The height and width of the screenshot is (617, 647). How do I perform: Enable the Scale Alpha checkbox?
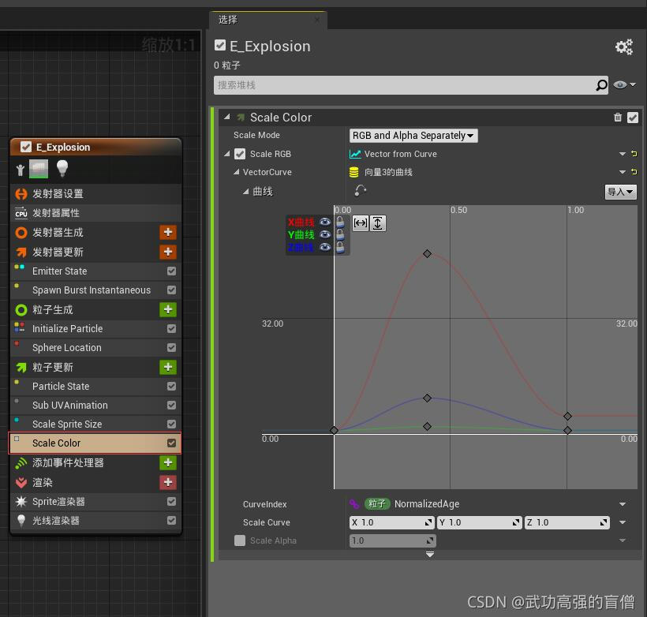(240, 540)
